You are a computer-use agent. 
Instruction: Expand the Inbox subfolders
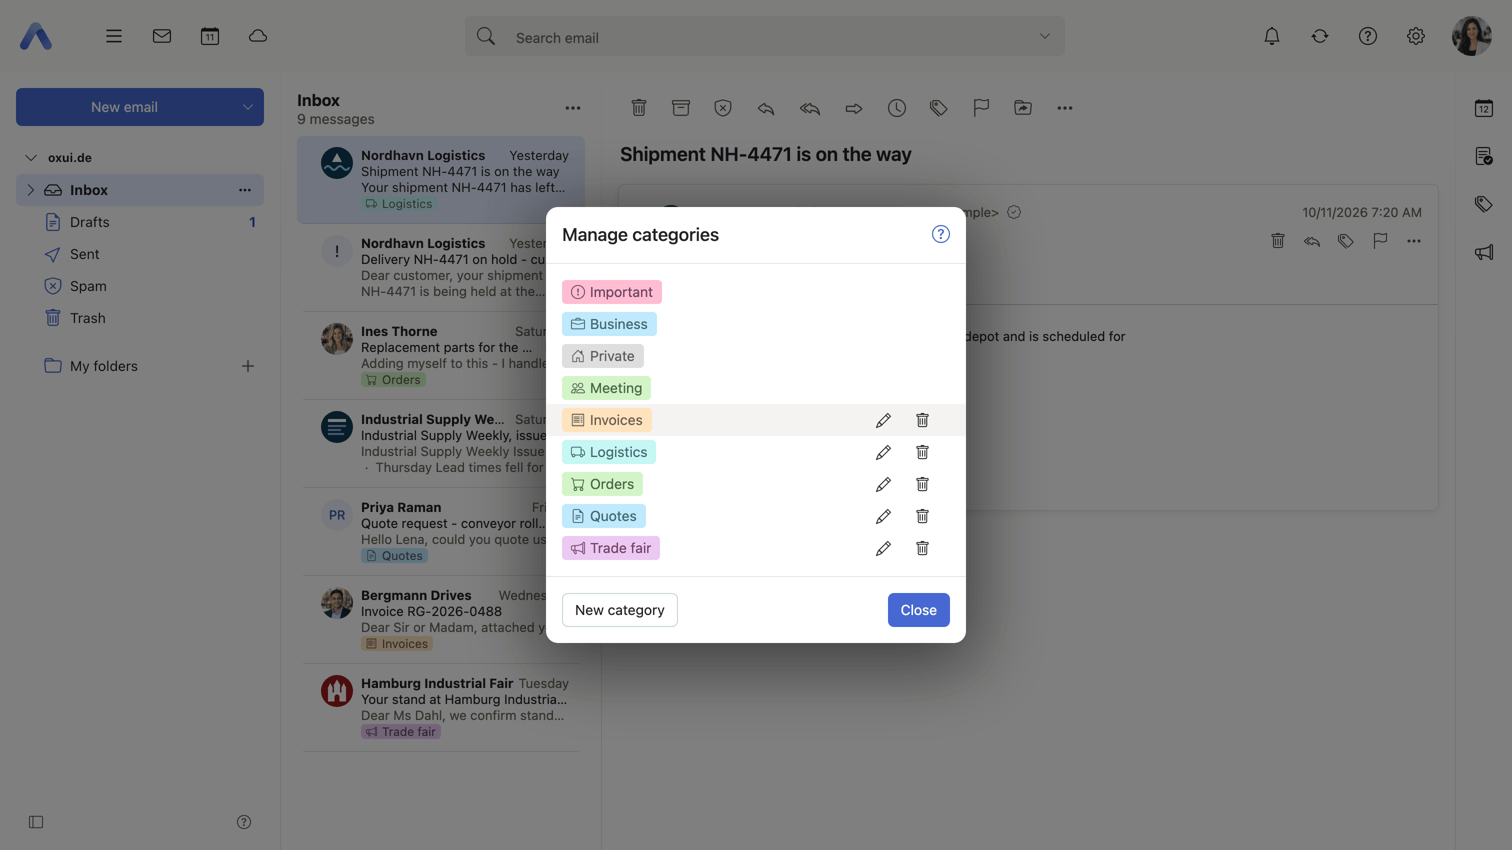click(31, 189)
